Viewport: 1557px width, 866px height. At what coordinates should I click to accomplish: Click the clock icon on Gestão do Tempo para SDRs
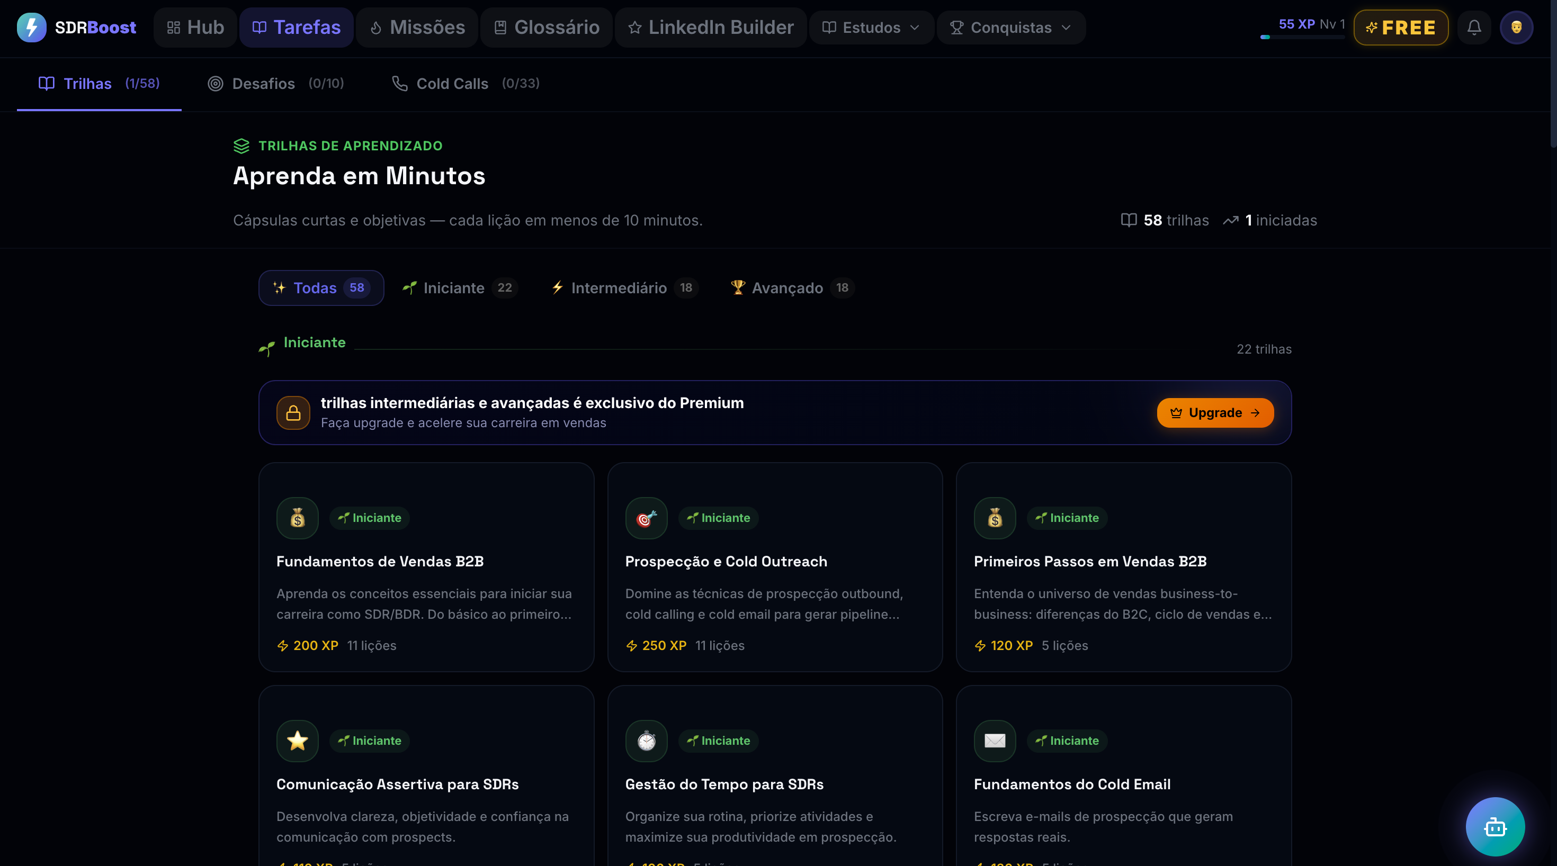pyautogui.click(x=646, y=741)
